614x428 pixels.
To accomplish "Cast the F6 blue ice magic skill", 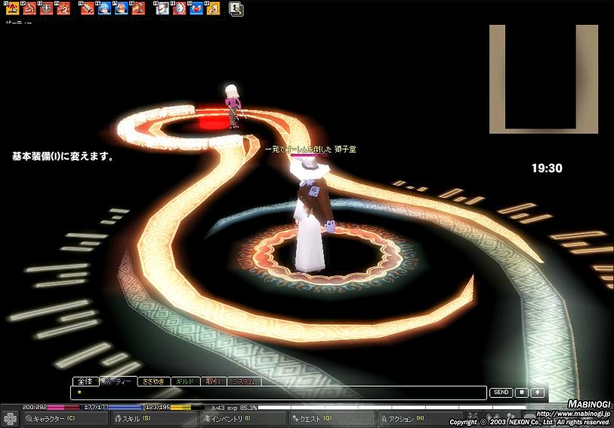I will (x=103, y=8).
